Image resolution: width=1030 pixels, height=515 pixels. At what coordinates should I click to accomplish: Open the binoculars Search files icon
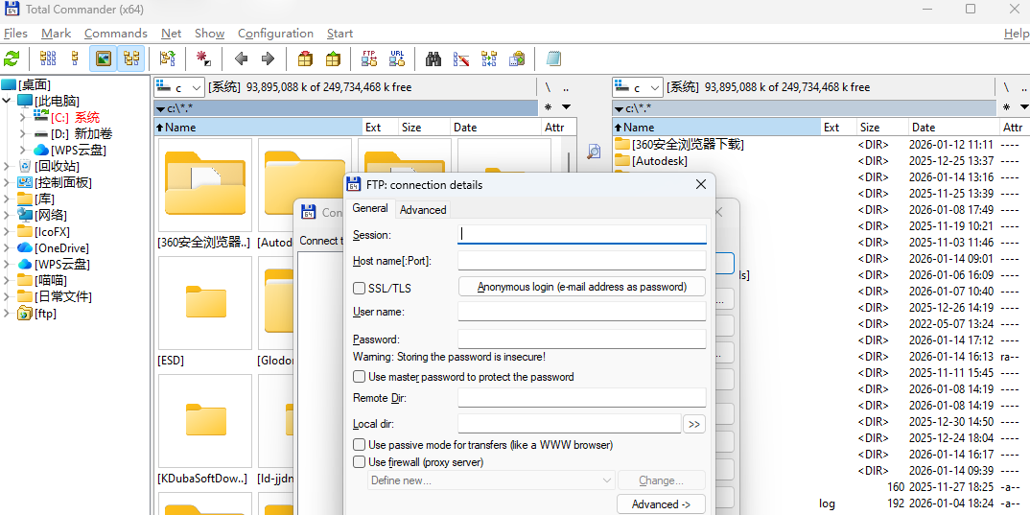tap(433, 59)
